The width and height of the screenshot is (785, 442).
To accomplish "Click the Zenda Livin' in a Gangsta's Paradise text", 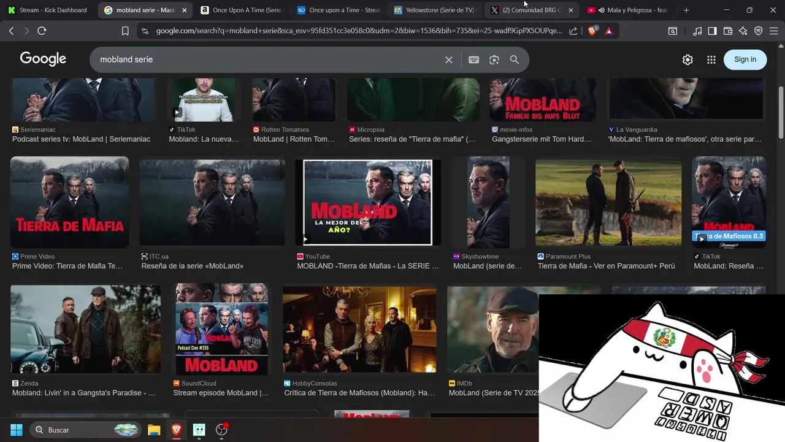I will tap(84, 393).
